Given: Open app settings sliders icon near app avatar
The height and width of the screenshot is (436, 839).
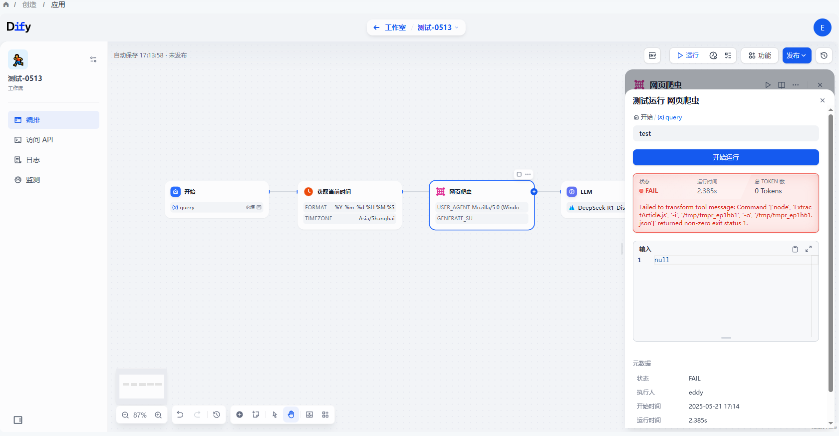Looking at the screenshot, I should tap(93, 59).
